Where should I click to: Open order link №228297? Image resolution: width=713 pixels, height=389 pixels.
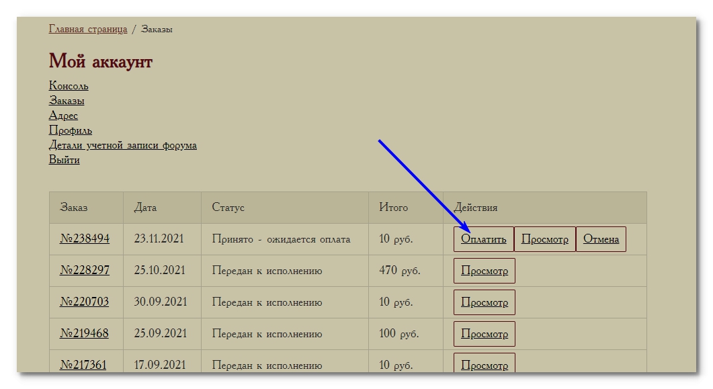[85, 270]
